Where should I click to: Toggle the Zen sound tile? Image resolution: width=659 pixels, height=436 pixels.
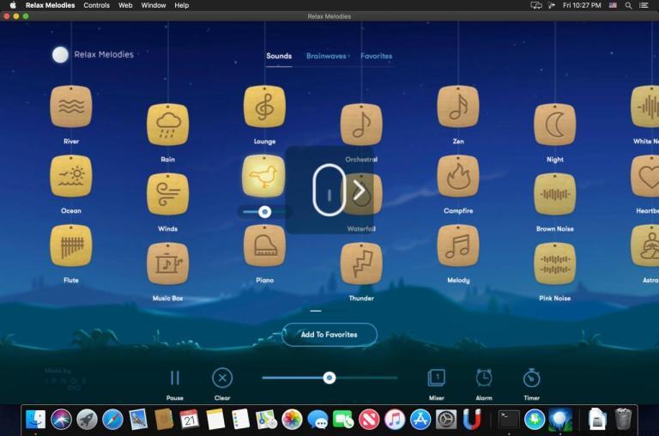pyautogui.click(x=458, y=106)
